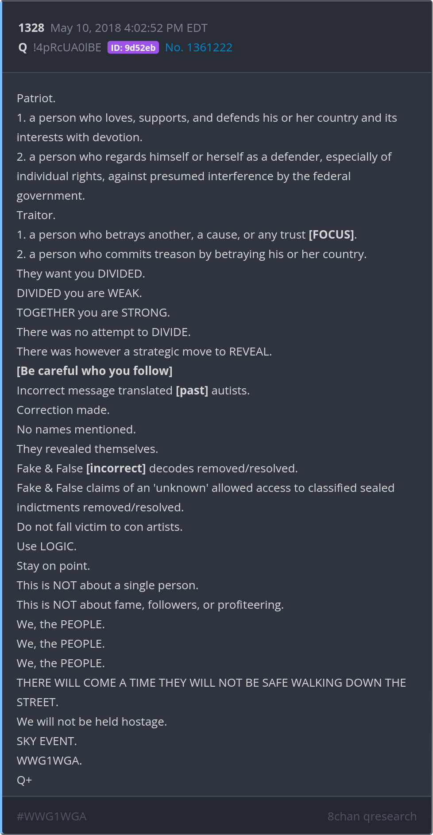Click the May 10, 2018 timestamp
This screenshot has height=835, width=433.
[129, 28]
